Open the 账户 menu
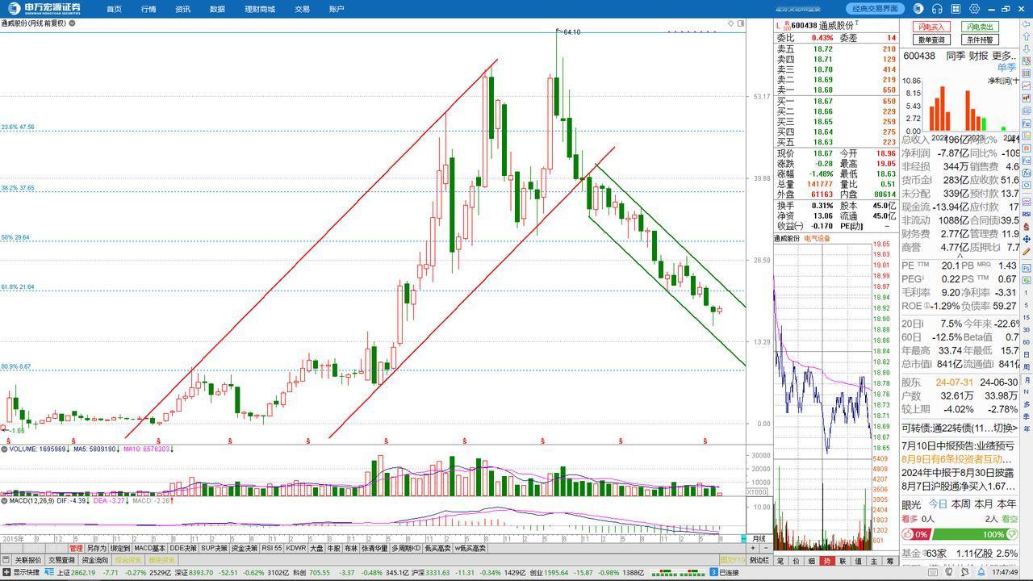Image resolution: width=1033 pixels, height=581 pixels. (x=337, y=9)
